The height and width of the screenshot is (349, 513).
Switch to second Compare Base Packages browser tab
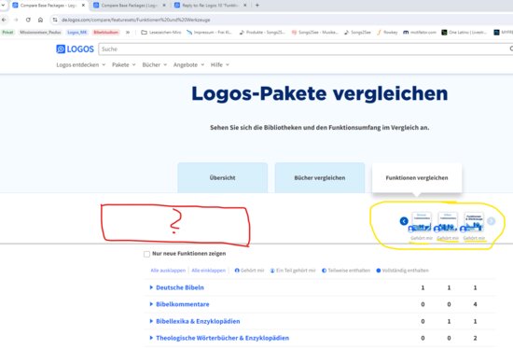click(x=130, y=6)
